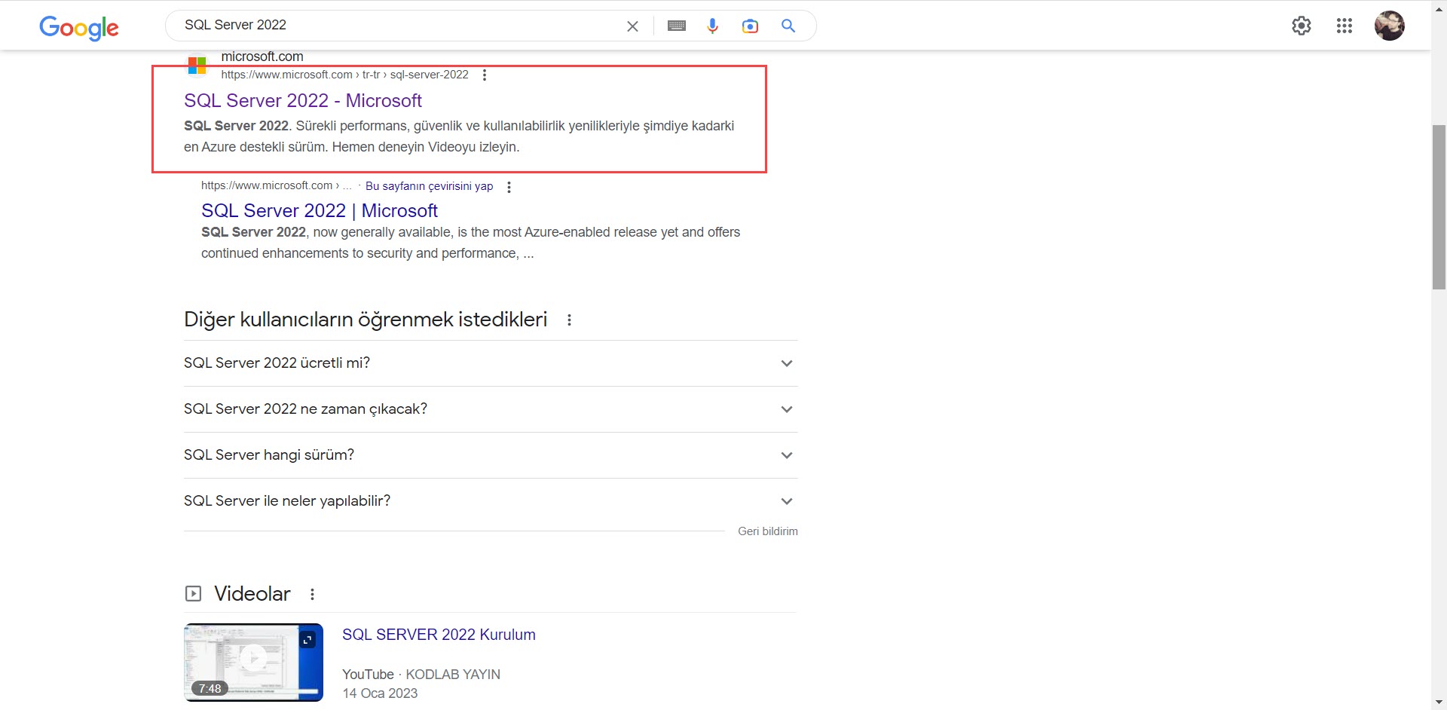Open Google Lens image search

click(x=750, y=25)
